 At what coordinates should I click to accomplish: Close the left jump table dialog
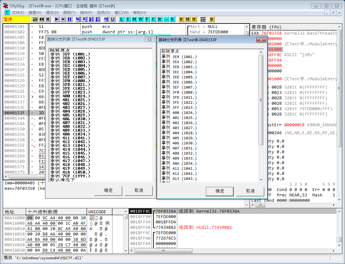150,39
